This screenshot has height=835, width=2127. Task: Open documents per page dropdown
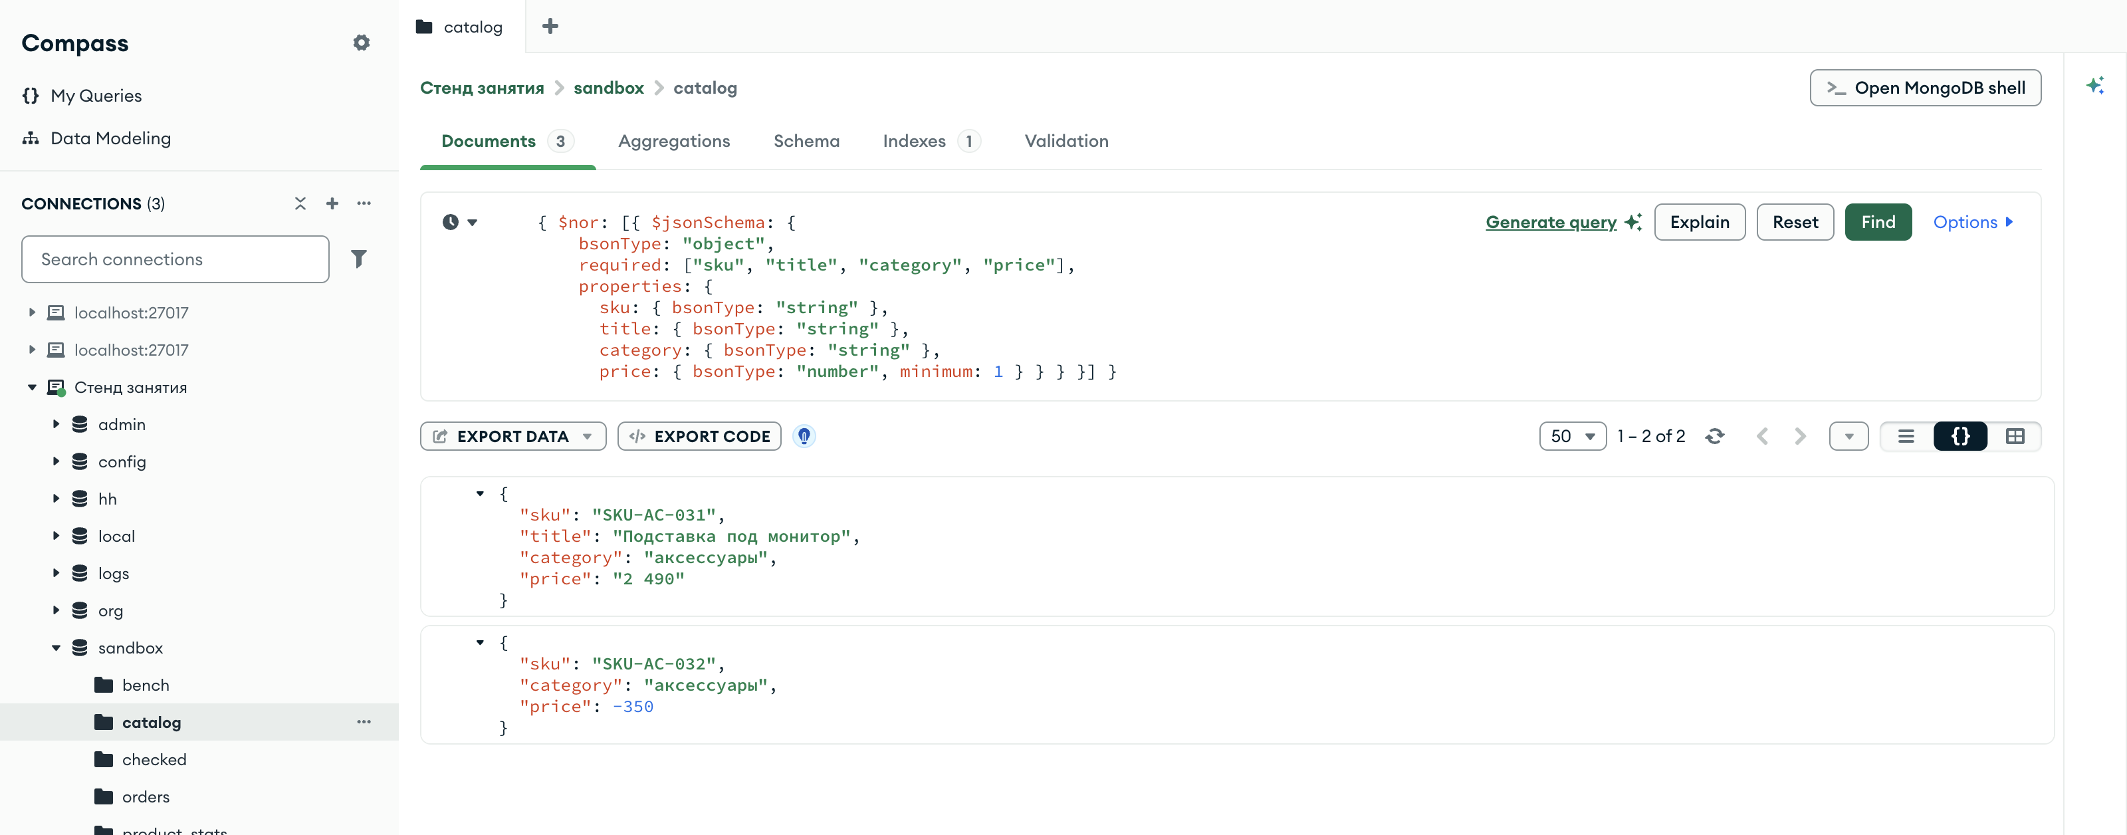(x=1572, y=436)
